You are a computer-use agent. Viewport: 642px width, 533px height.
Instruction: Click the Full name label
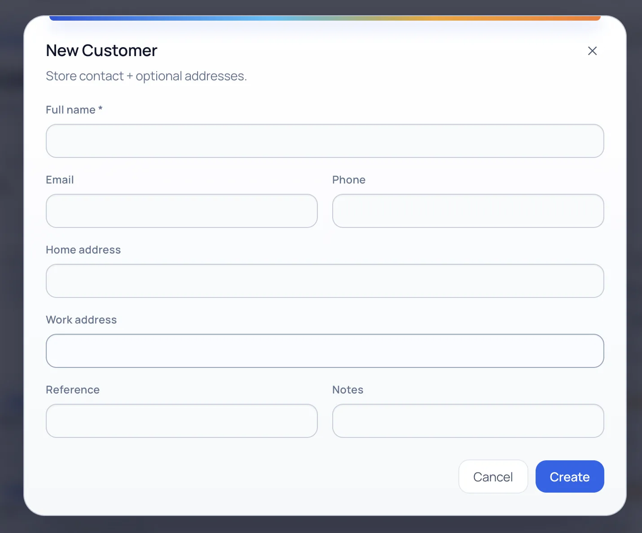coord(74,109)
